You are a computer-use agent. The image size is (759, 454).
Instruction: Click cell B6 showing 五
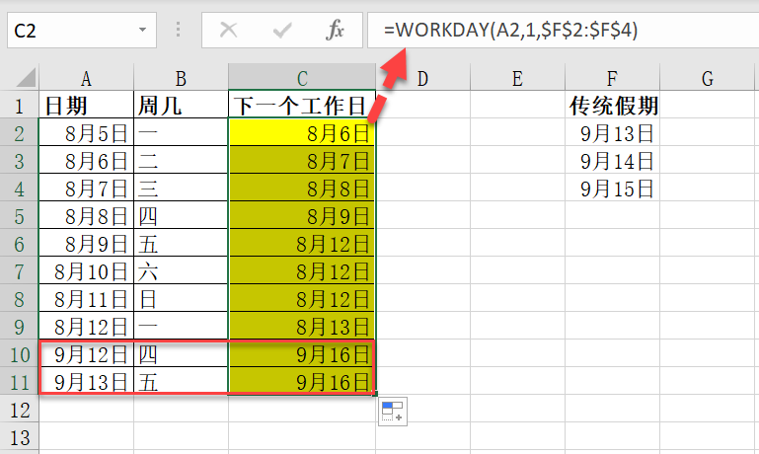click(181, 243)
